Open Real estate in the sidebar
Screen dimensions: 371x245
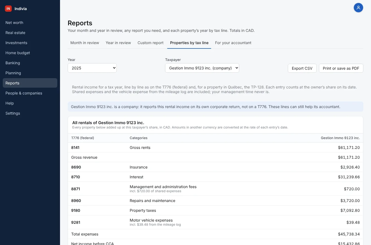(30, 33)
